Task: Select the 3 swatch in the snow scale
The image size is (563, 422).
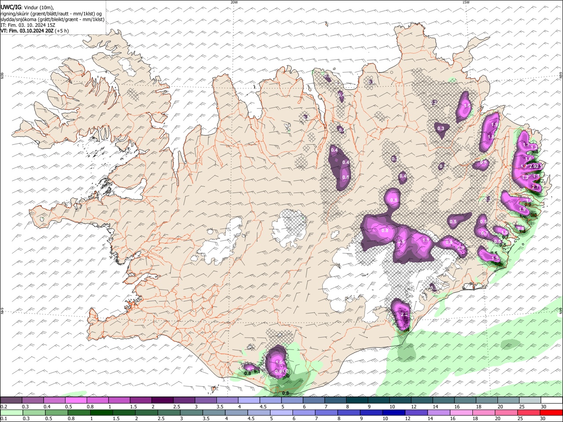Action: click(205, 400)
